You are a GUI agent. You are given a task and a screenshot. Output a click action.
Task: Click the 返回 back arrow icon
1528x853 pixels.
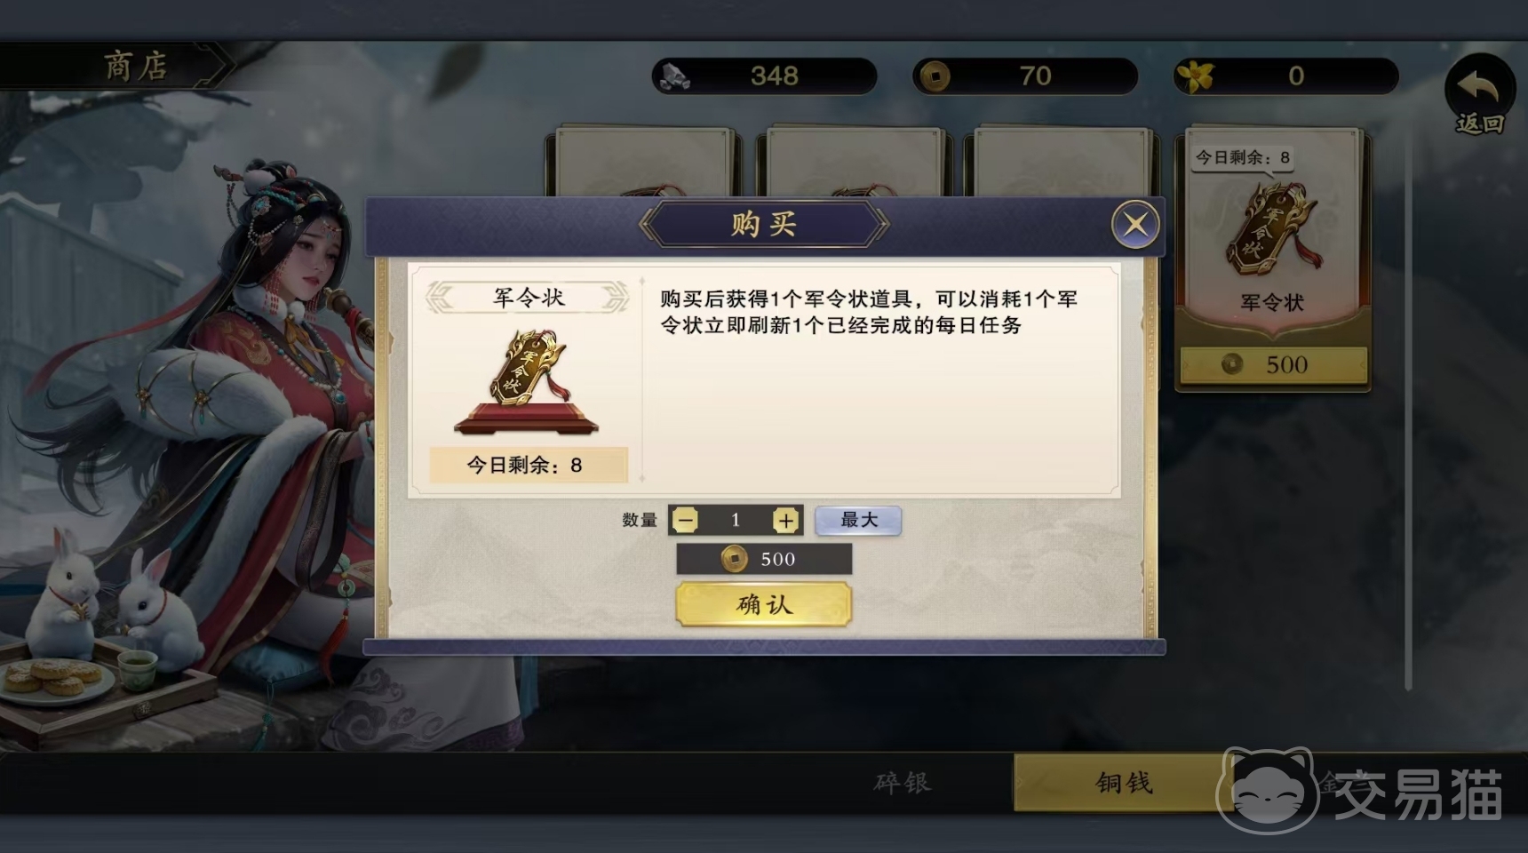pos(1479,92)
